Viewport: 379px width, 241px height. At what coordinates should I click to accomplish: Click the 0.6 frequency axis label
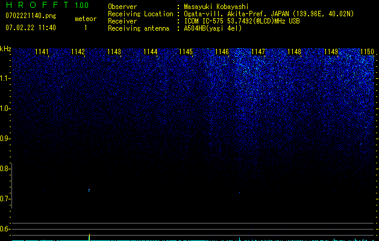click(x=5, y=229)
